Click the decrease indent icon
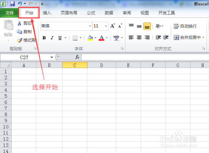Image resolution: width=209 pixels, height=153 pixels. [x=158, y=37]
